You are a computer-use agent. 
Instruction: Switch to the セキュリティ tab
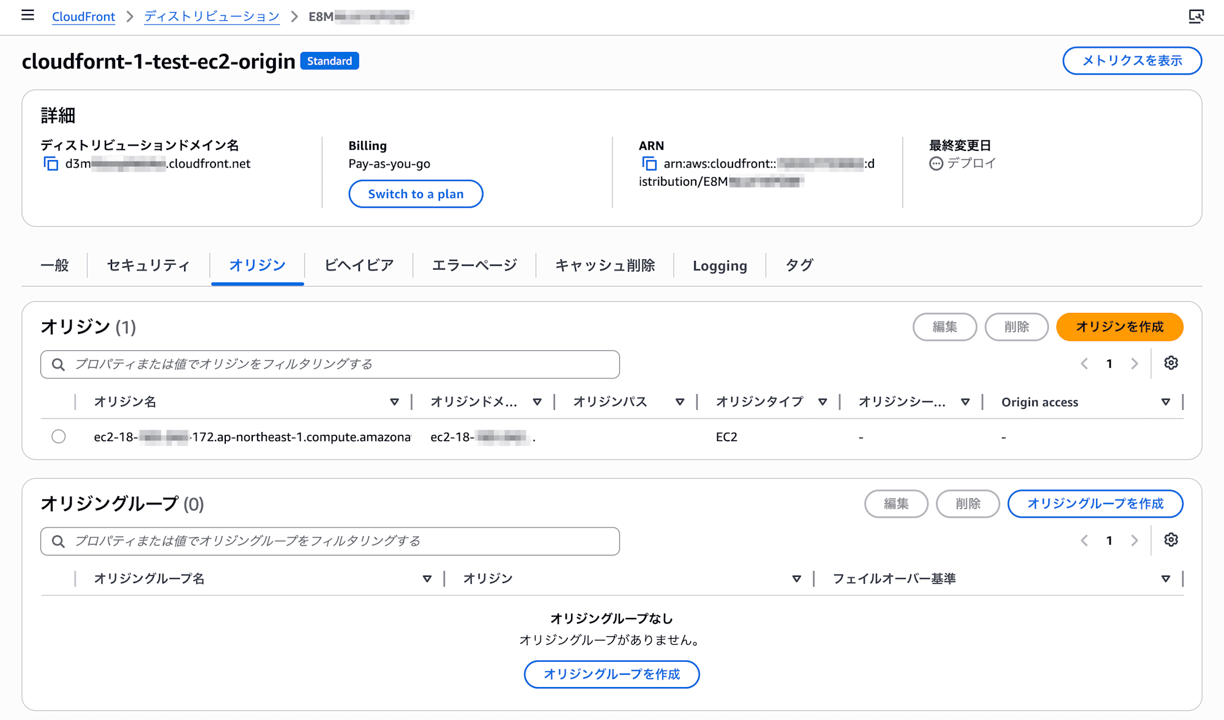tap(148, 265)
